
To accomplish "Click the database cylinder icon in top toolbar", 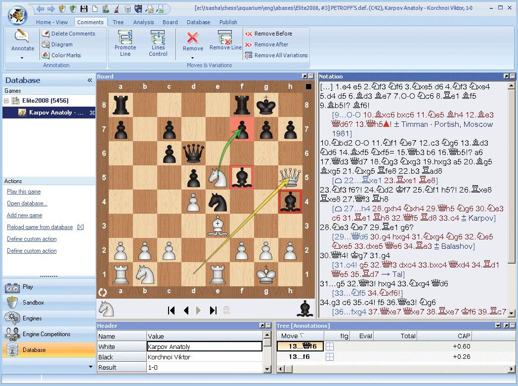I will click(128, 9).
